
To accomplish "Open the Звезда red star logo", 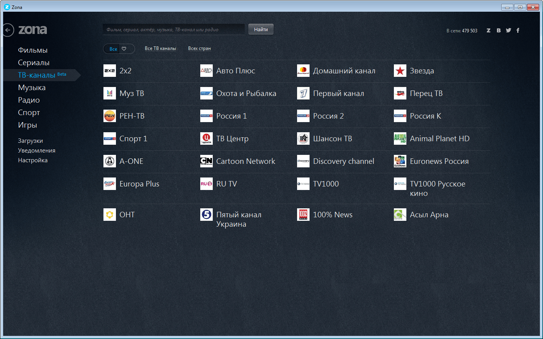I will point(400,71).
